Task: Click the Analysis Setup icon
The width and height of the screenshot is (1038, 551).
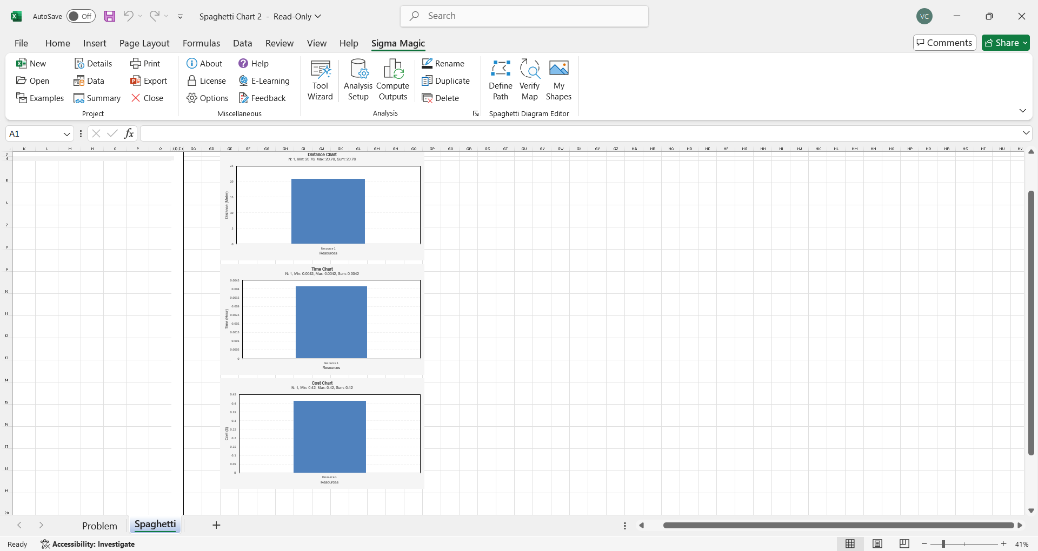Action: 358,80
